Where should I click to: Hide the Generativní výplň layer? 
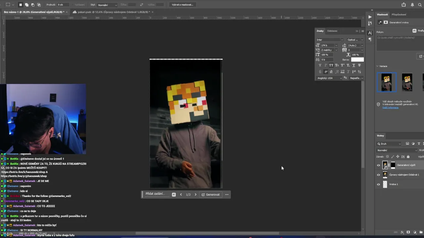(x=379, y=165)
